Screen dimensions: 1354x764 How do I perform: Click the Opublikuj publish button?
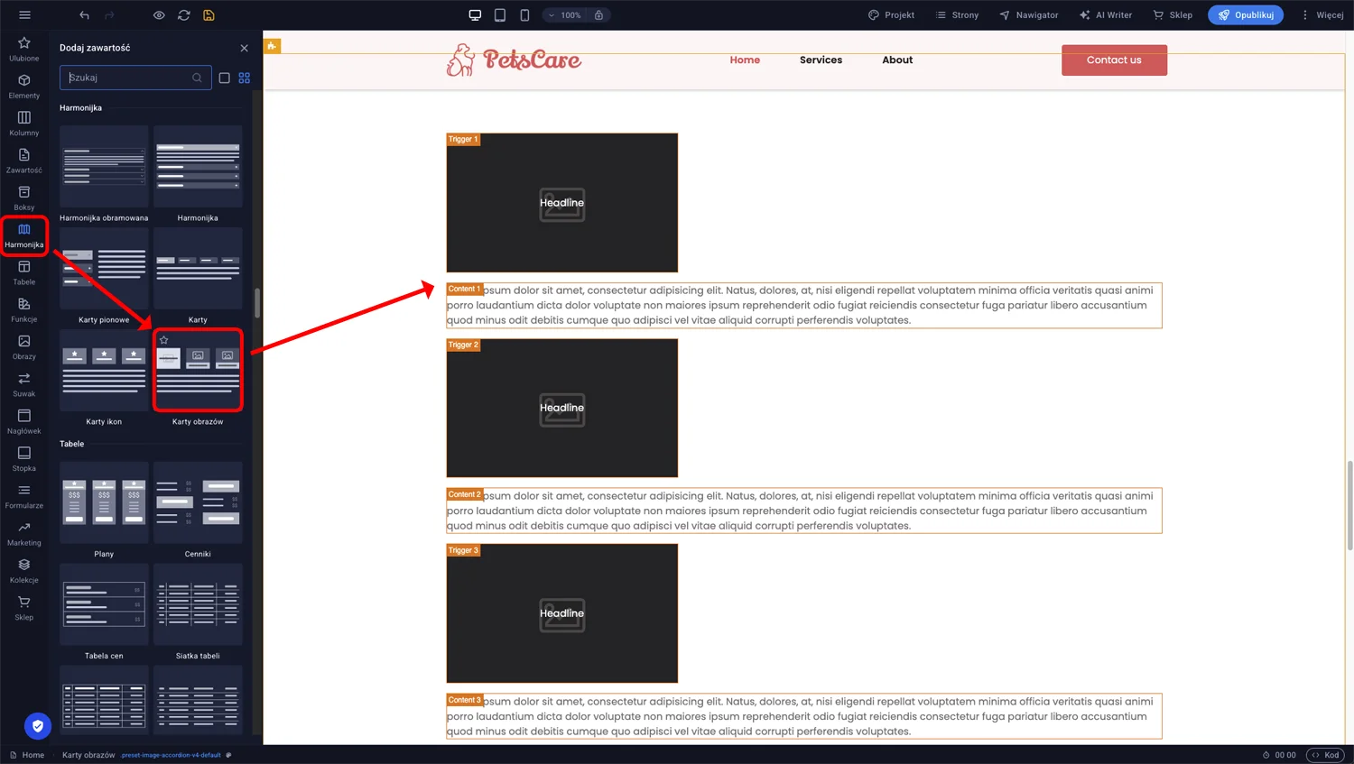click(1245, 15)
